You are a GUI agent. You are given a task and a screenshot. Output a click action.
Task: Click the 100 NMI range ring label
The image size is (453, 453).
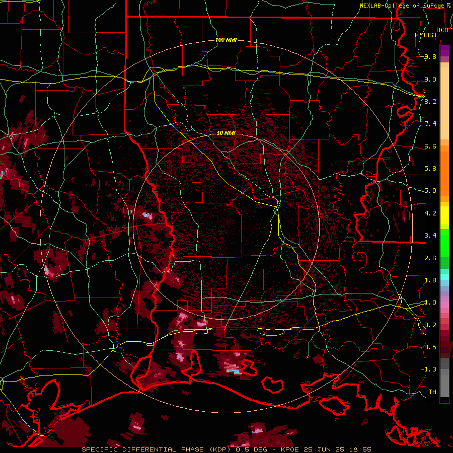point(226,40)
